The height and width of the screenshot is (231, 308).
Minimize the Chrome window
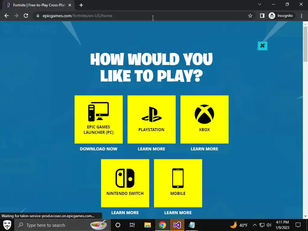(x=273, y=4)
